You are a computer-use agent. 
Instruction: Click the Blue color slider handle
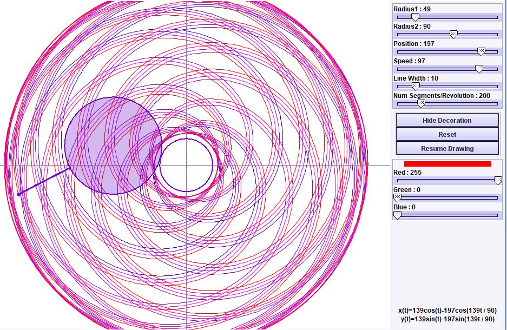(x=397, y=215)
